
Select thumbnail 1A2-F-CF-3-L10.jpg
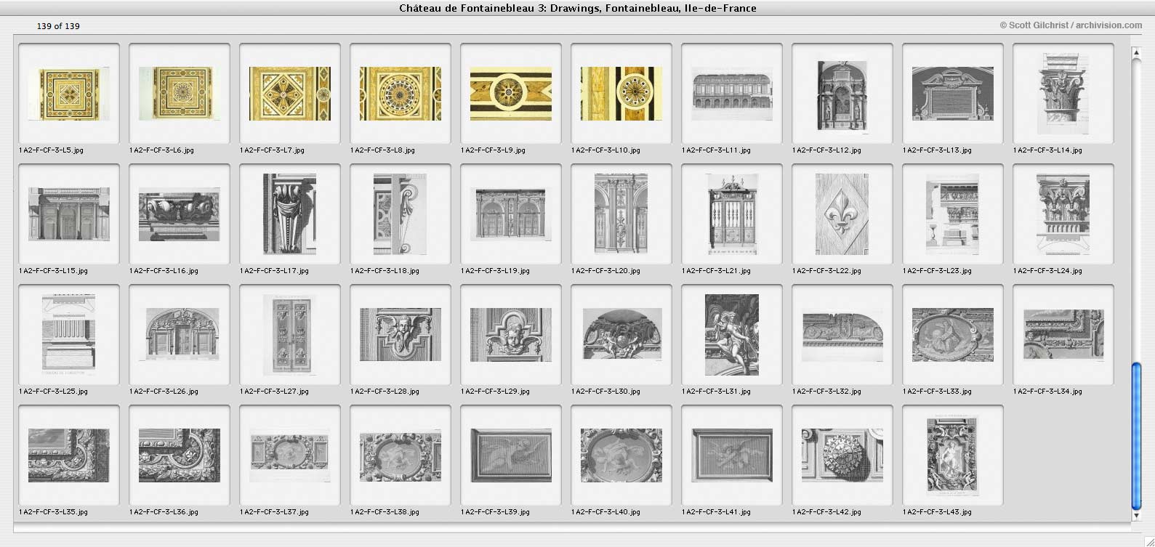pyautogui.click(x=621, y=94)
